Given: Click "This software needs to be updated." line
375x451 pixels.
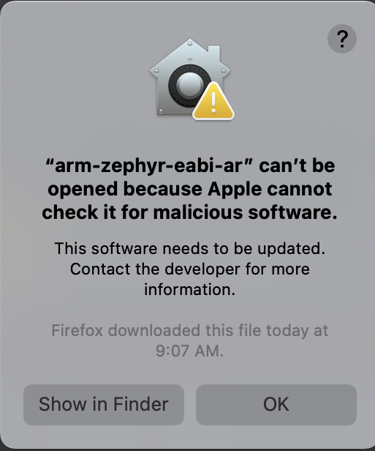Looking at the screenshot, I should tap(190, 248).
